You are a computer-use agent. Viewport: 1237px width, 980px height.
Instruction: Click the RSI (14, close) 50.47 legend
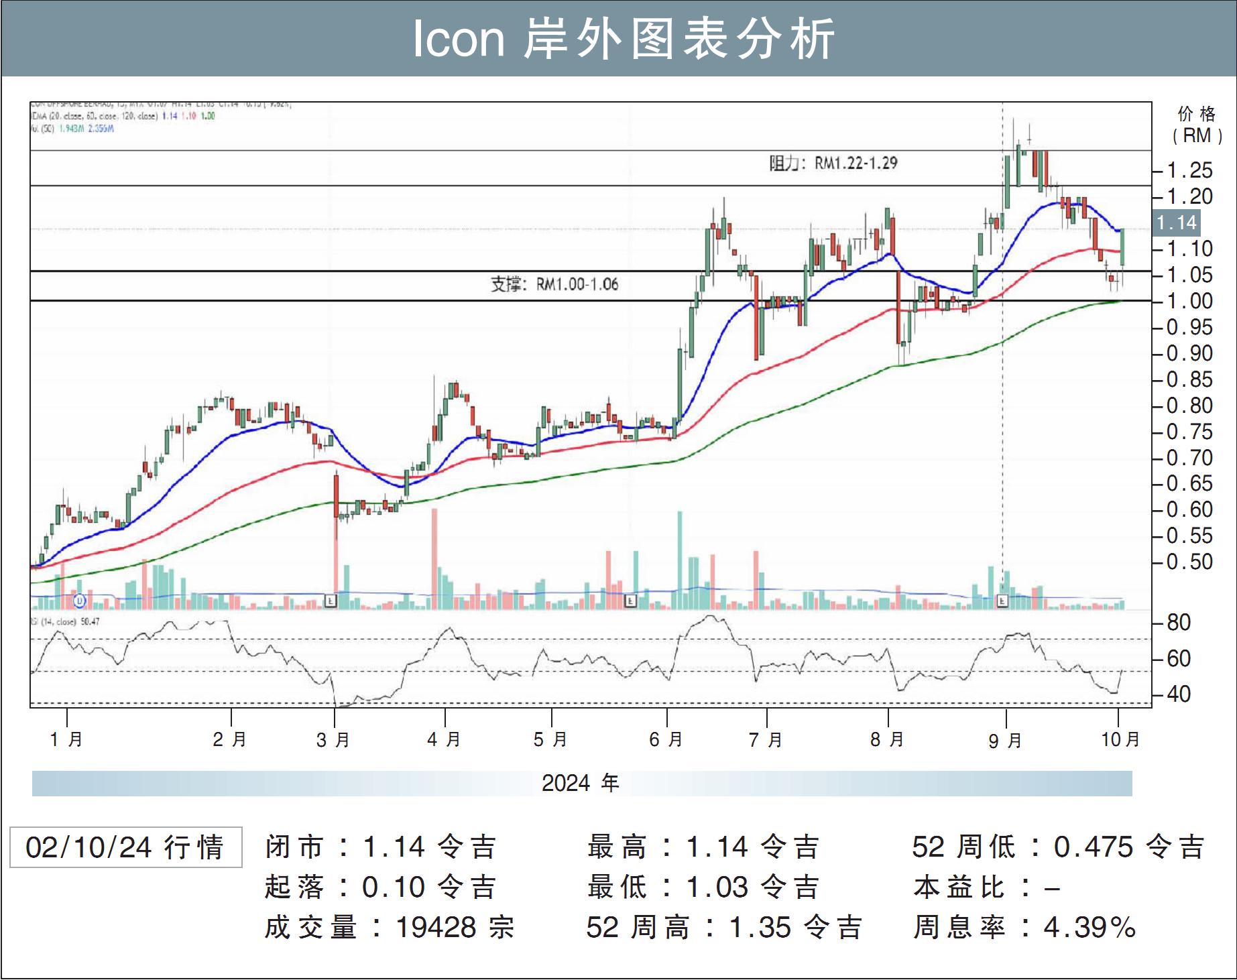click(65, 622)
